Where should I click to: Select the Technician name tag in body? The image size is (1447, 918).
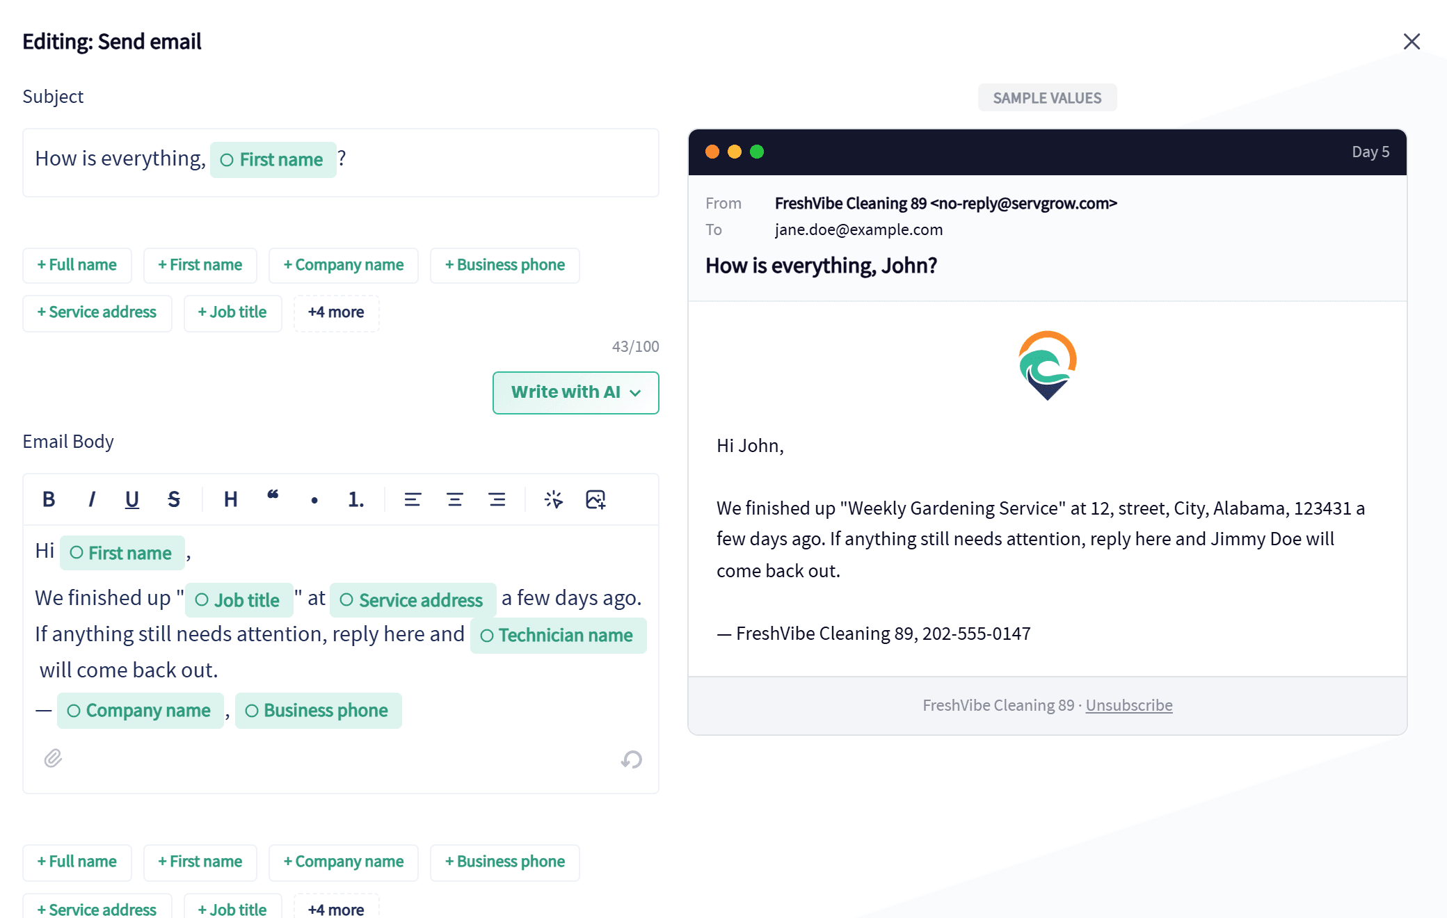(559, 636)
